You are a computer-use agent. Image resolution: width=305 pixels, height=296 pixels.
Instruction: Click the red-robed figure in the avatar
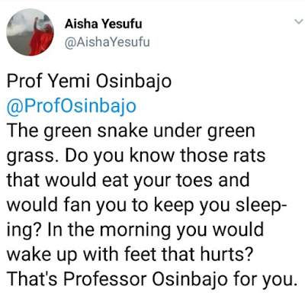coord(41,40)
